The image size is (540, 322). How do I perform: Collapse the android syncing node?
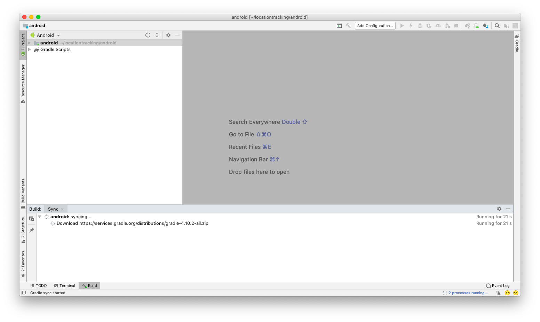(x=39, y=217)
